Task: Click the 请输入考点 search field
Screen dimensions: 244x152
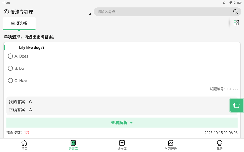Action: [163, 12]
